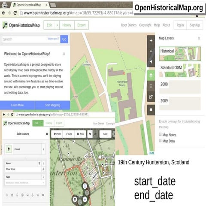Click the Go search button
This screenshot has width=206, height=206.
tap(64, 39)
